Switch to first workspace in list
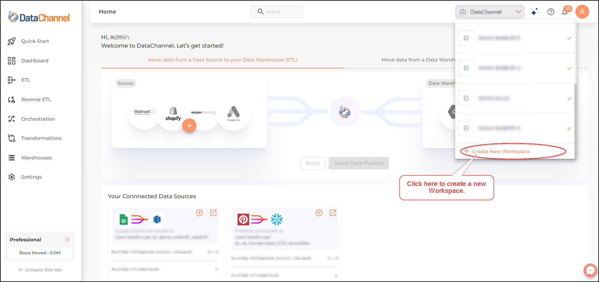The width and height of the screenshot is (599, 282). tap(515, 38)
